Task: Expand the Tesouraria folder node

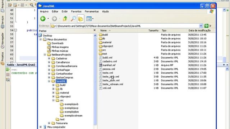Action: (x=49, y=123)
